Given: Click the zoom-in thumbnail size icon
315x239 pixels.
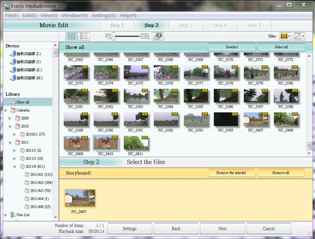Looking at the screenshot, I should (x=145, y=36).
